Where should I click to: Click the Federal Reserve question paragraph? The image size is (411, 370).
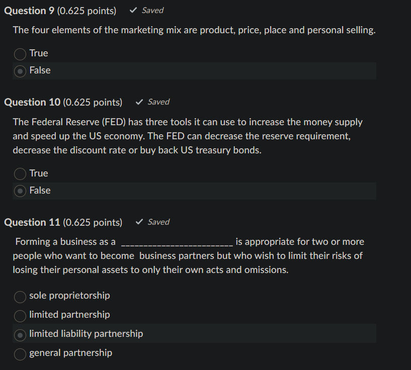188,136
